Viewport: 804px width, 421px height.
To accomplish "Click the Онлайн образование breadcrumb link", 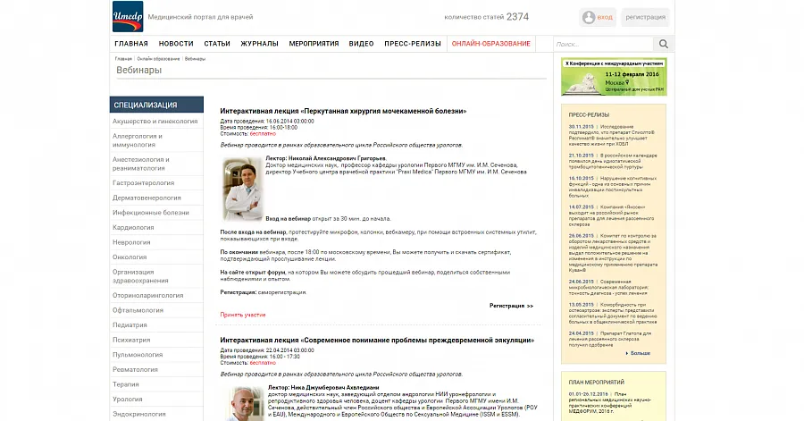I will click(158, 59).
